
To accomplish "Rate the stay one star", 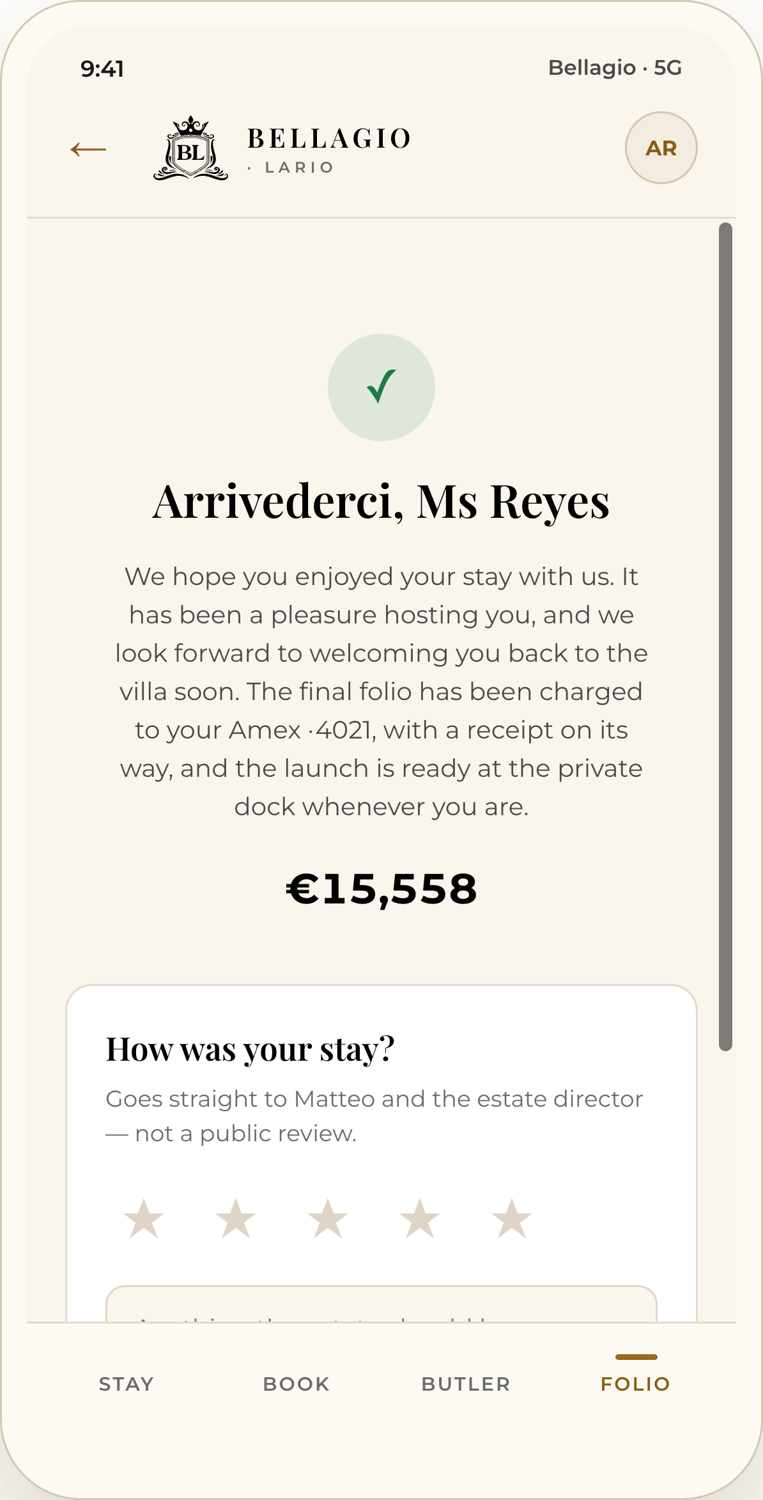I will tap(144, 1219).
